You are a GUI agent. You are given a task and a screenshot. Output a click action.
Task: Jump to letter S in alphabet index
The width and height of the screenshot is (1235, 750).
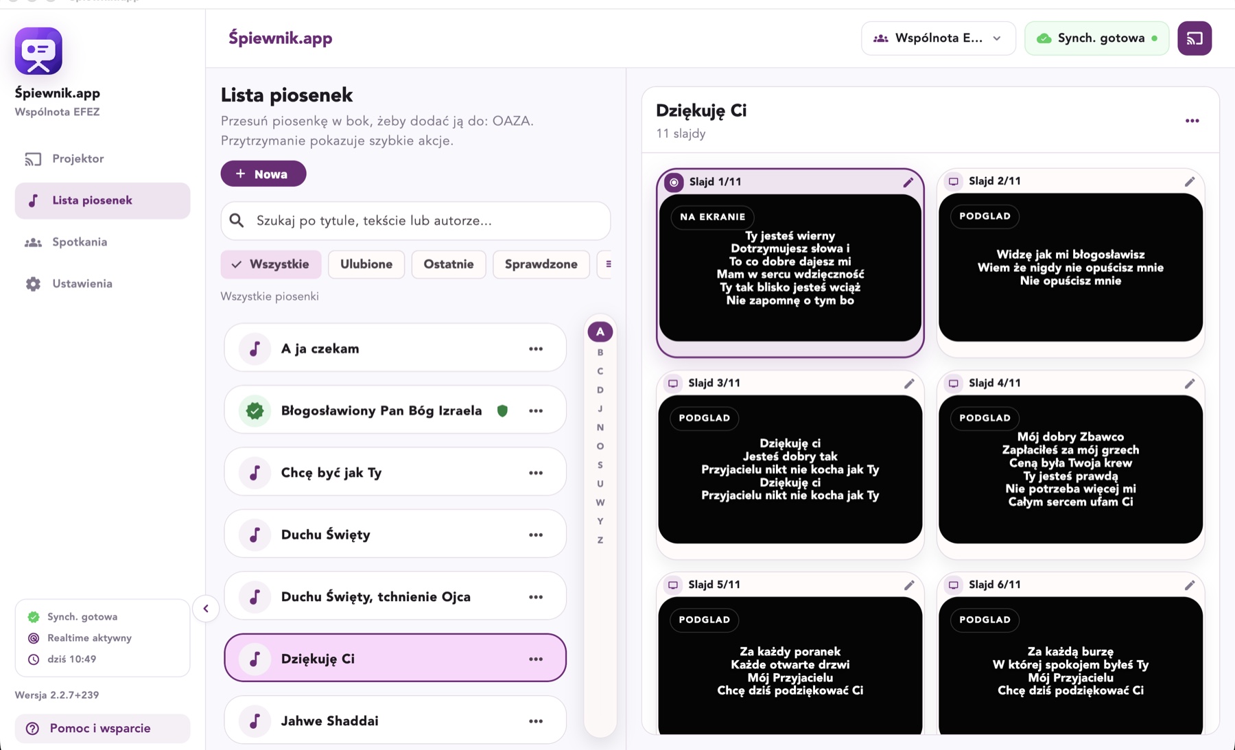click(600, 465)
